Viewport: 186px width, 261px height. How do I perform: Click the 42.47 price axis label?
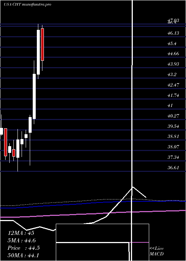[173, 85]
